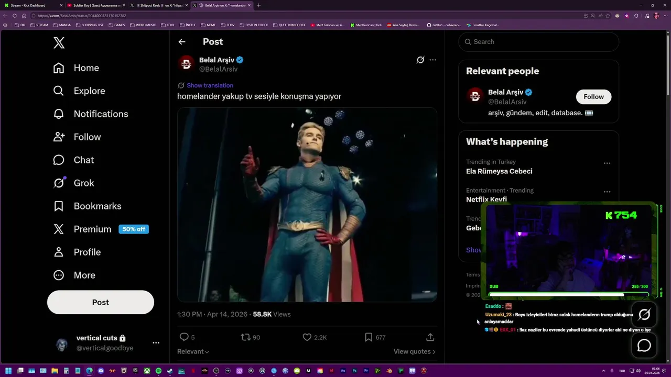
Task: Open account options for vertical cuts
Action: click(x=156, y=343)
